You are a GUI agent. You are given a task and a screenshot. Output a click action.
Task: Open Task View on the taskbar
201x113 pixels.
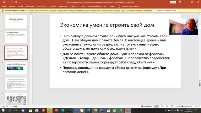[16, 110]
